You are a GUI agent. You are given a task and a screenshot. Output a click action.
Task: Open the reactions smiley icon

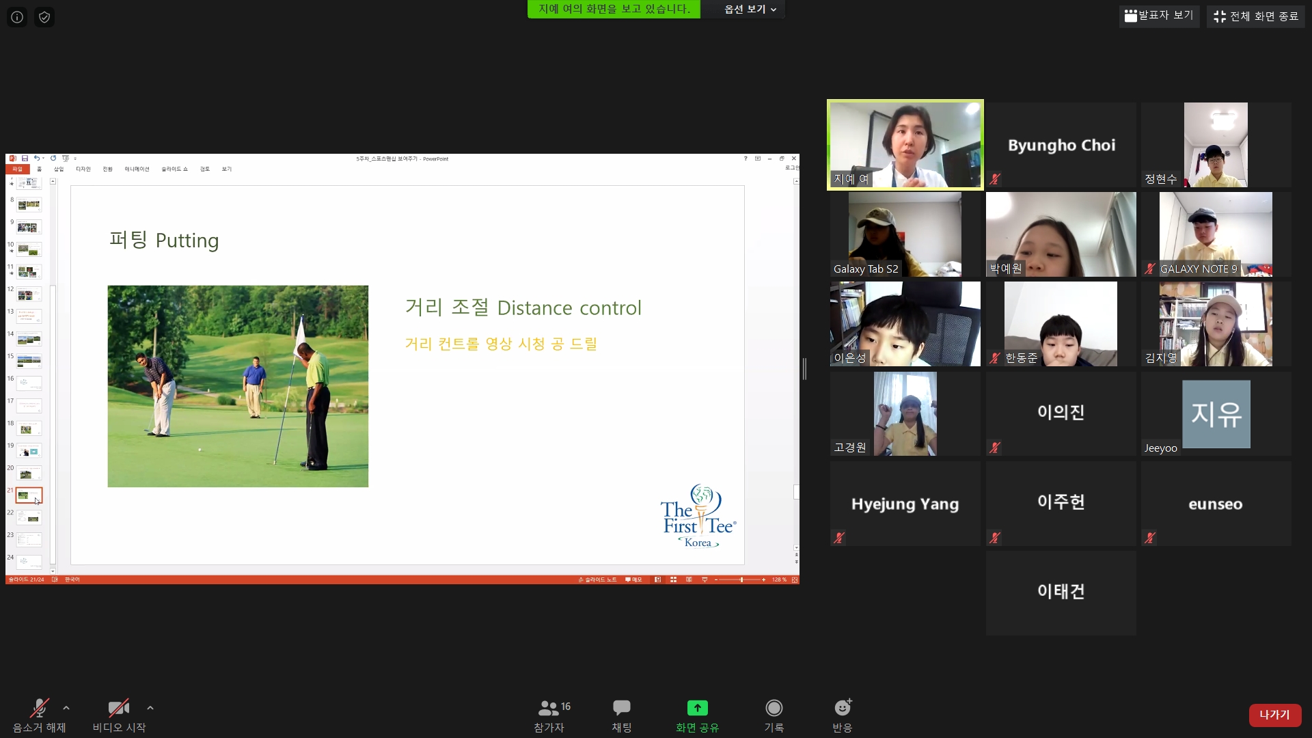click(x=842, y=708)
